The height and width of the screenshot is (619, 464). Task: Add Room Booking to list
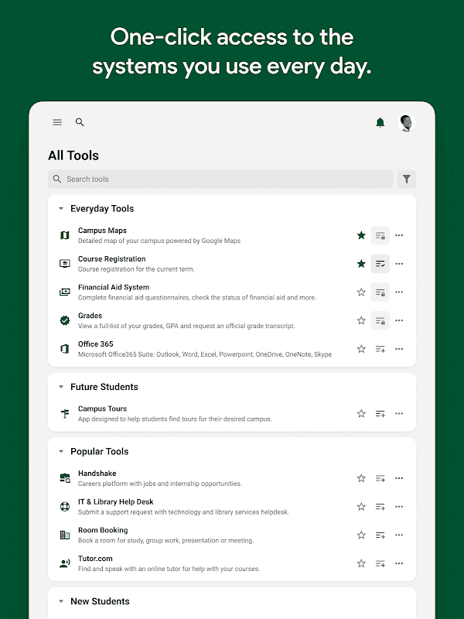380,535
